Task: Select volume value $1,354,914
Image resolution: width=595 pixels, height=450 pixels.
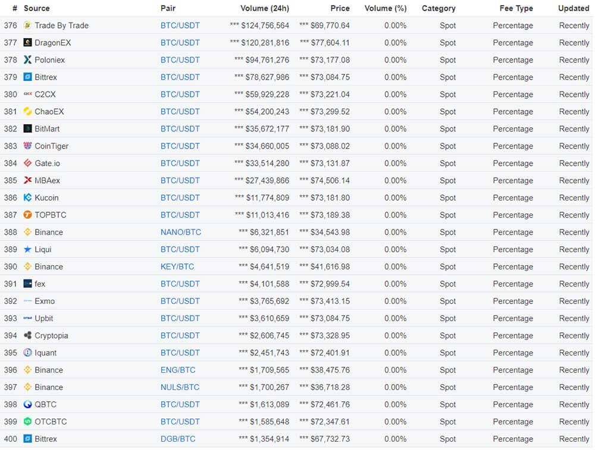Action: tap(269, 439)
